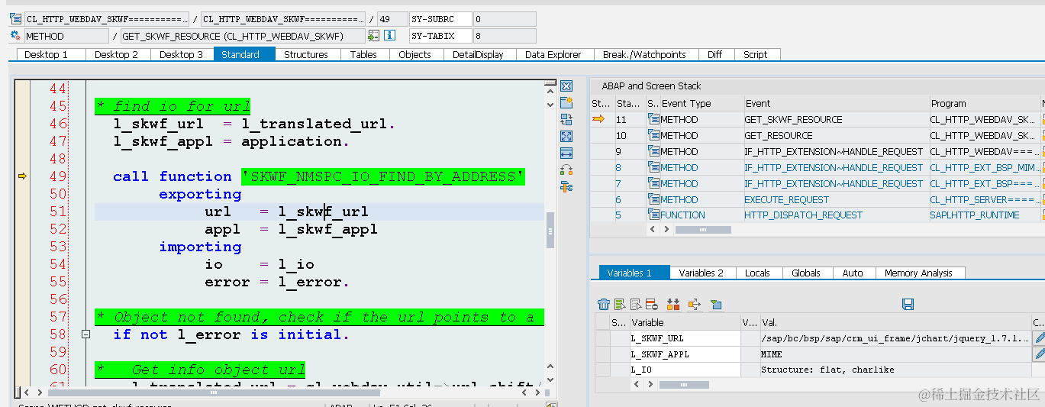This screenshot has height=407, width=1045.
Task: Click the wrench tools icon beside editor
Action: click(566, 186)
